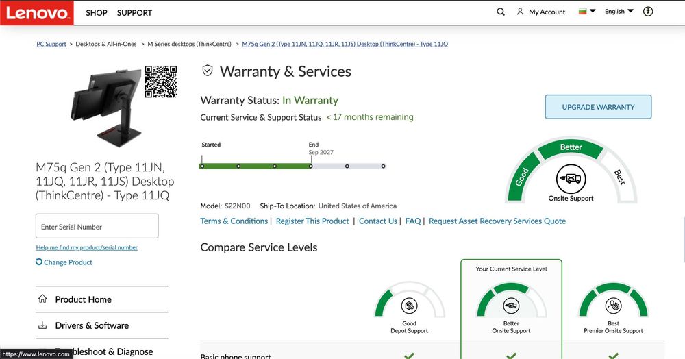Click the Enter Serial Number field
The height and width of the screenshot is (359, 685).
click(x=97, y=226)
